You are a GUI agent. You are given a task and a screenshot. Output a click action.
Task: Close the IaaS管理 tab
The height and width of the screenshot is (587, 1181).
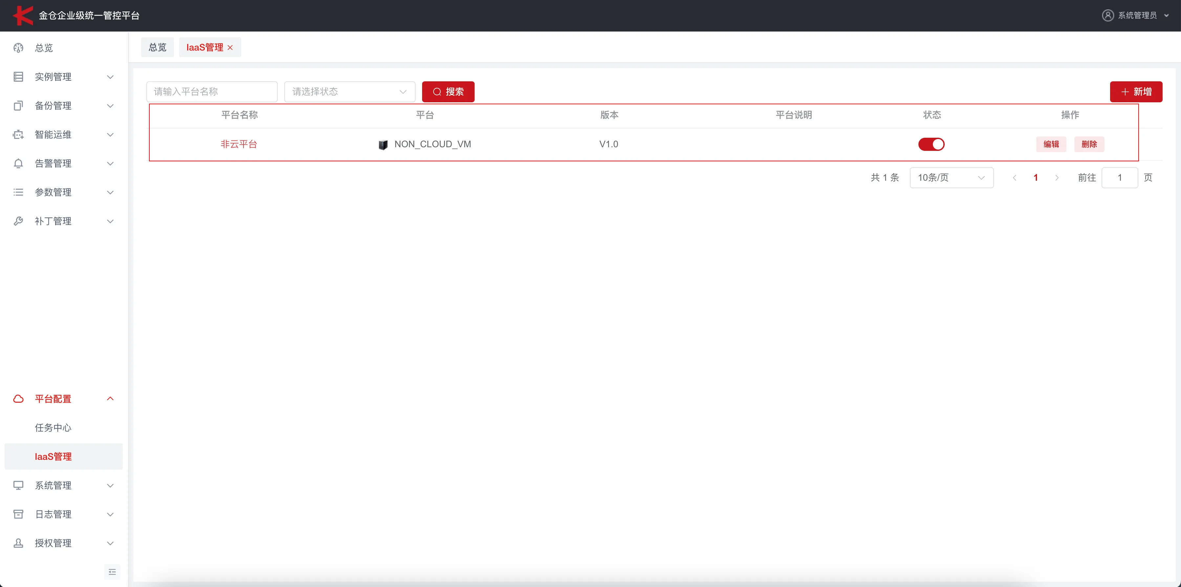[x=231, y=47]
